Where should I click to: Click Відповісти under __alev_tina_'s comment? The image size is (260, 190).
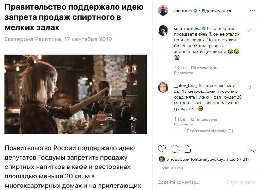pyautogui.click(x=183, y=124)
